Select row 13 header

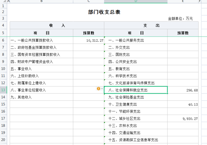3,90
